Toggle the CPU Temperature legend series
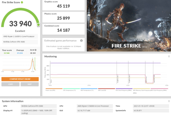Screen dimensions: 171x115 pos(69,90)
